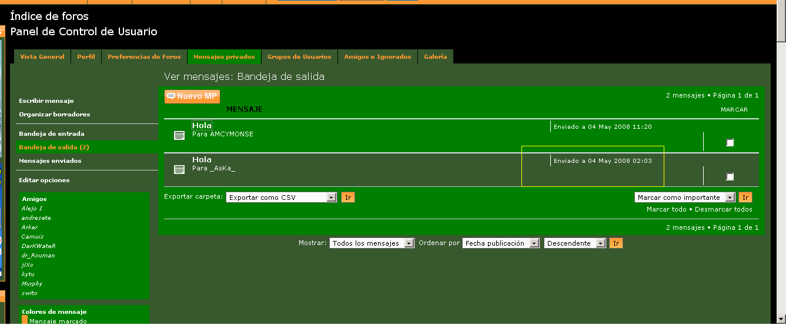This screenshot has height=325, width=786.
Task: Tick the checkbox for the message to AMCYMONSE
Action: 730,143
